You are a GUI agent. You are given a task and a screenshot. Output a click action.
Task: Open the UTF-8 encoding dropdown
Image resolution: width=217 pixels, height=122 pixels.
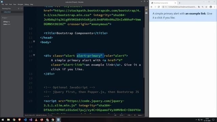[x=122, y=115]
